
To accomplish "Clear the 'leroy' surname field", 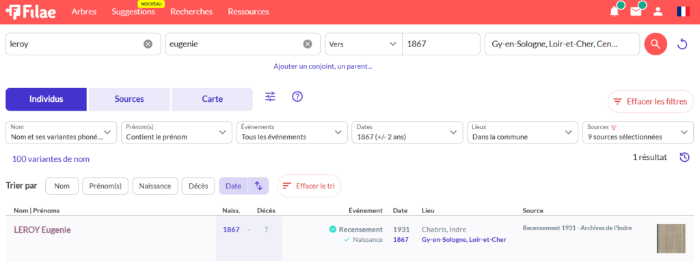I will (148, 44).
